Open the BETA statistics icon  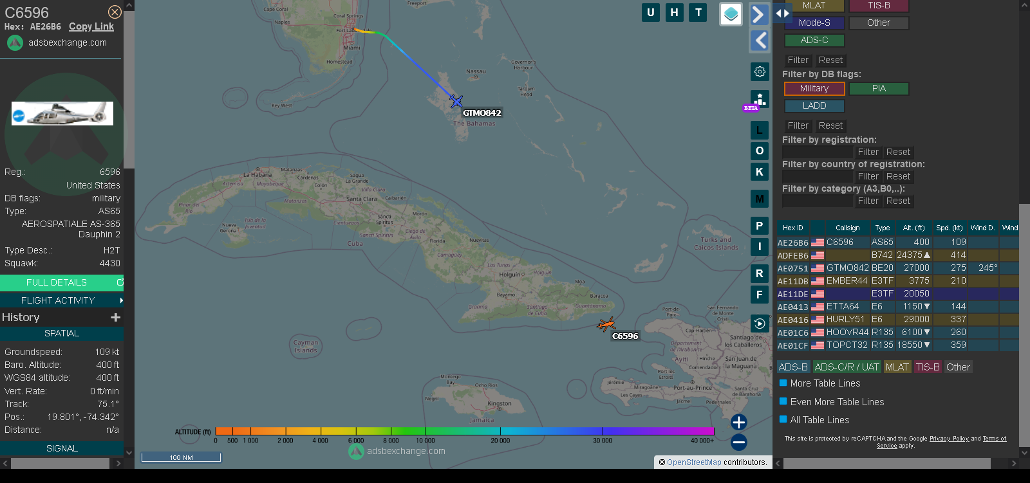pyautogui.click(x=760, y=100)
